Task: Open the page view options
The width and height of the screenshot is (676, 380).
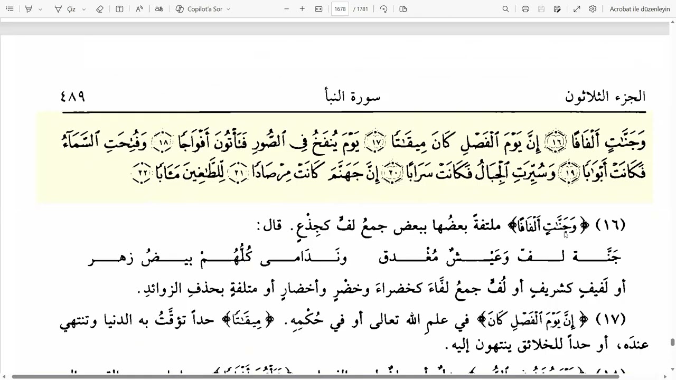Action: click(x=403, y=9)
